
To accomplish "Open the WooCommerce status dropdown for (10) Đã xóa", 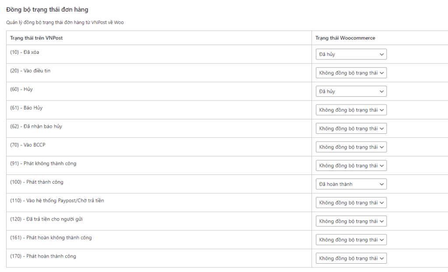I will tap(351, 54).
